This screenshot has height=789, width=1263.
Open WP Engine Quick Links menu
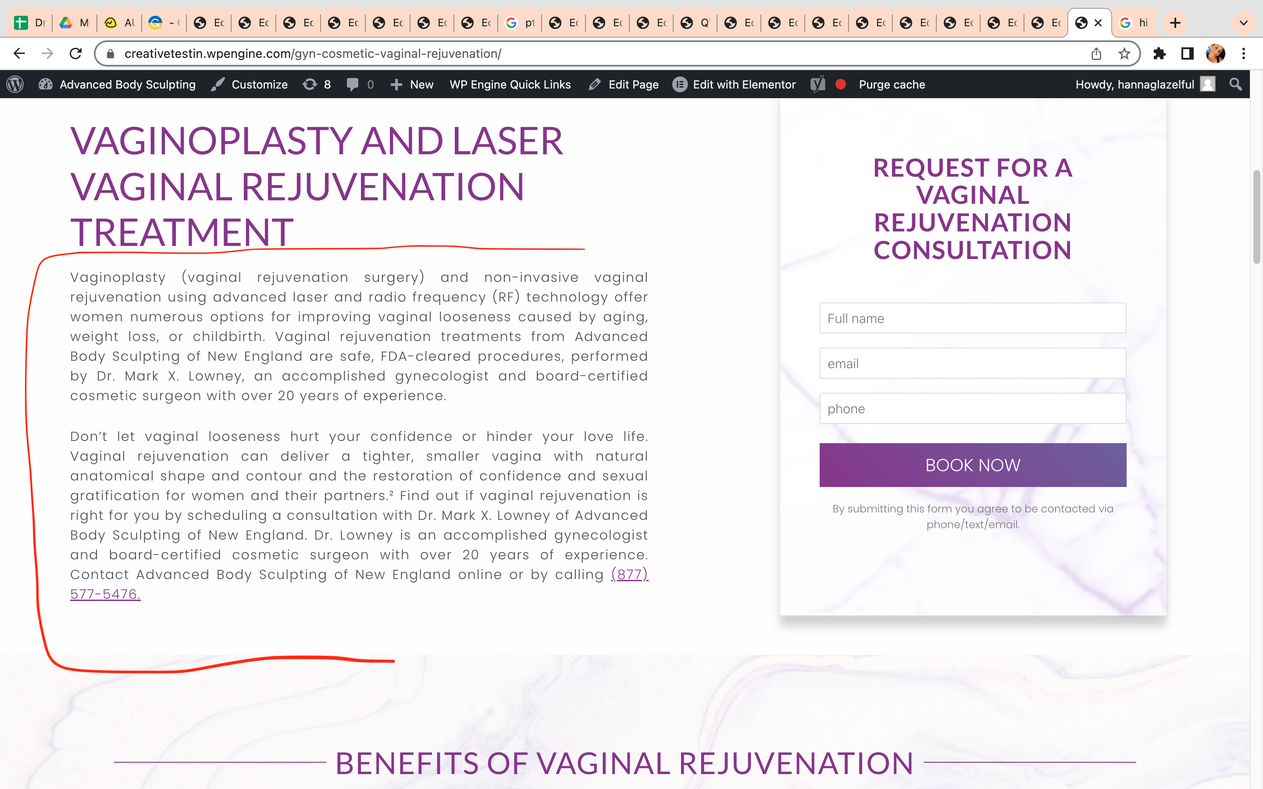tap(510, 84)
